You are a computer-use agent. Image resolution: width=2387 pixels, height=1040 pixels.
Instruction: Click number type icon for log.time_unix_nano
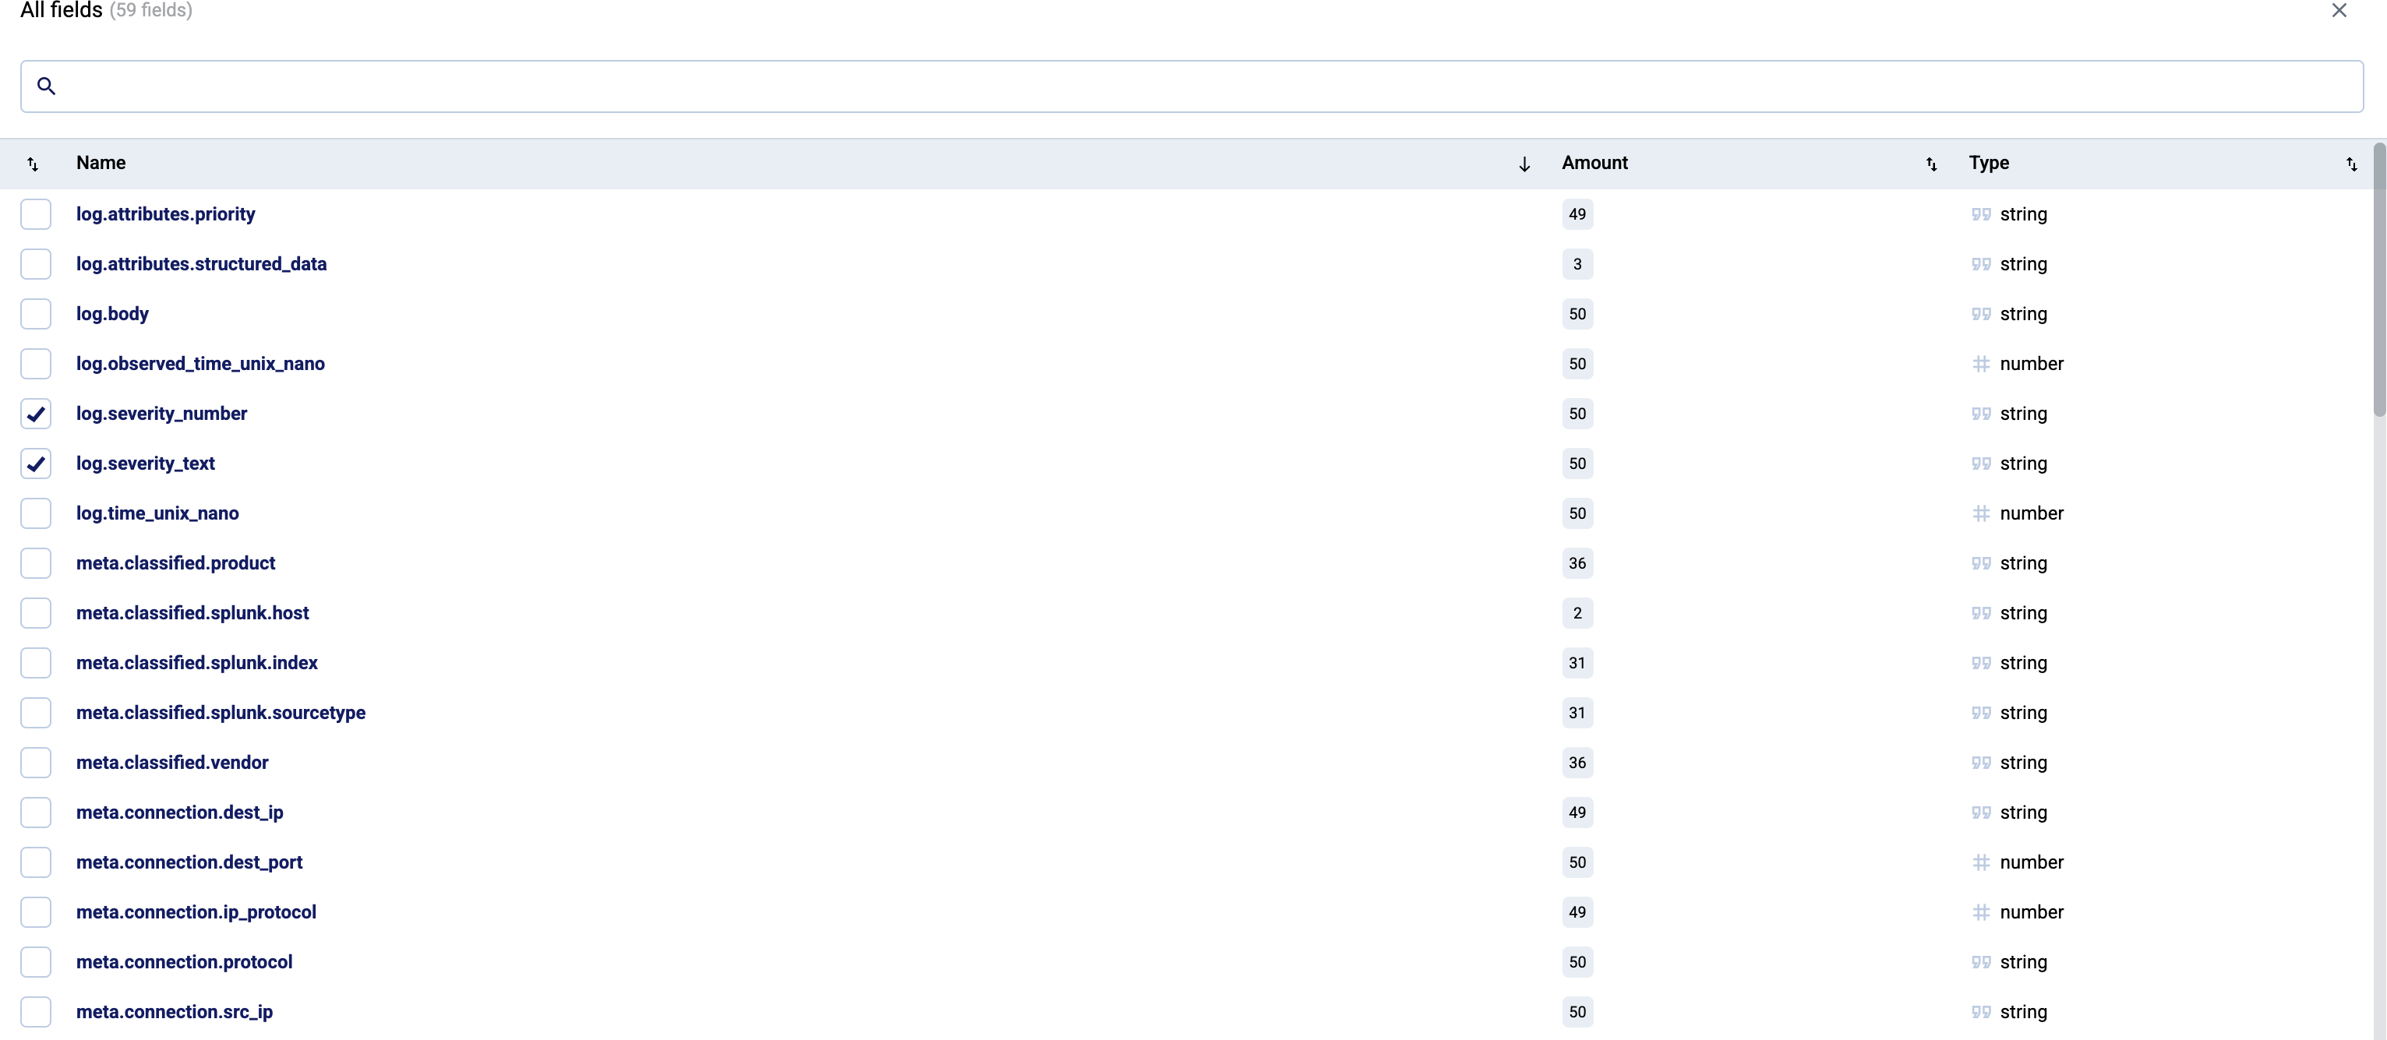[1981, 513]
